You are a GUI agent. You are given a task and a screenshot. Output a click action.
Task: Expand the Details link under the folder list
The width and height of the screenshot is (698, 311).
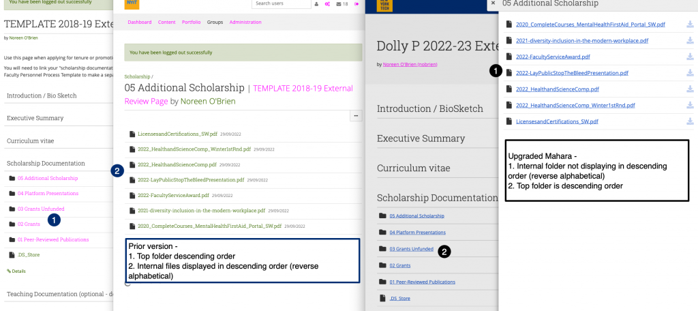click(16, 271)
